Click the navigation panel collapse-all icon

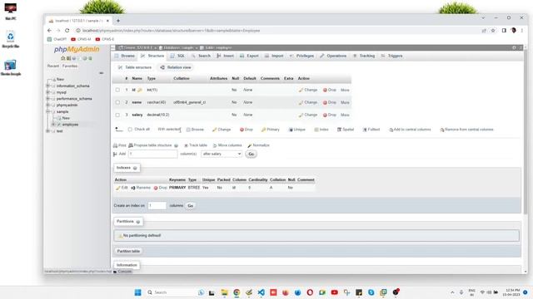[101, 73]
